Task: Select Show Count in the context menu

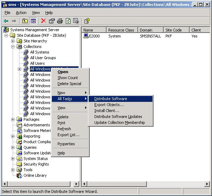Action: [70, 78]
